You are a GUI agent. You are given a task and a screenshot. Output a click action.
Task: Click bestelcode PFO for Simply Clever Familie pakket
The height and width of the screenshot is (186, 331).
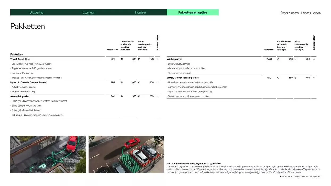(x=269, y=78)
